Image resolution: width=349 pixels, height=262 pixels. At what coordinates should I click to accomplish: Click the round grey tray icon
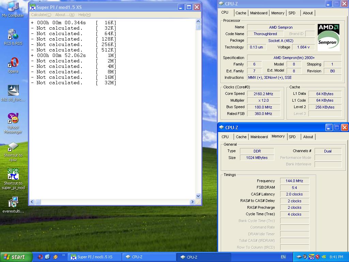coord(305,257)
